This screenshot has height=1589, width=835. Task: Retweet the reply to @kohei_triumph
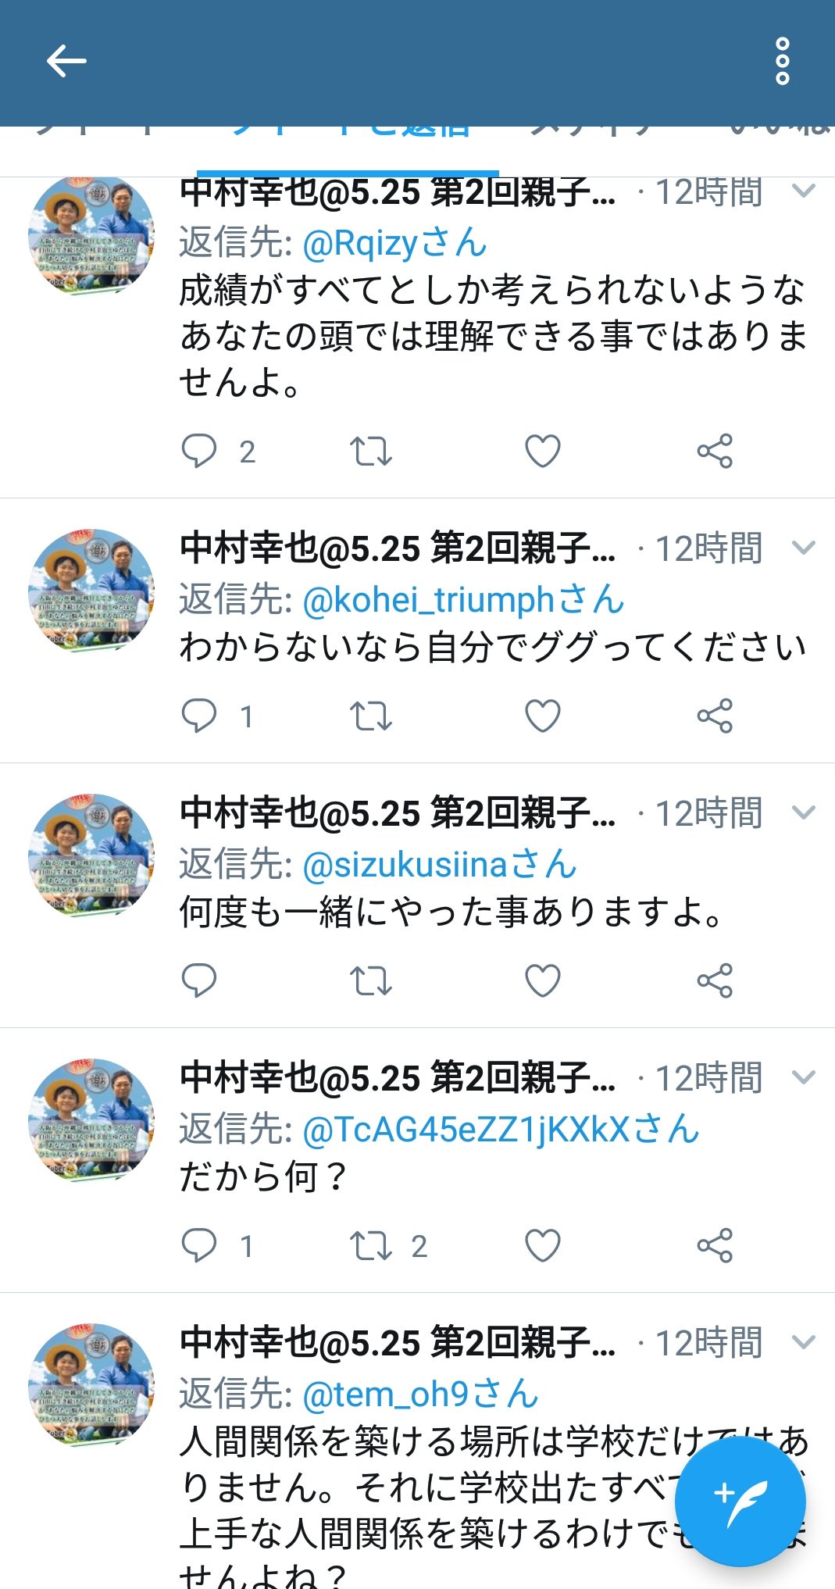[x=370, y=716]
